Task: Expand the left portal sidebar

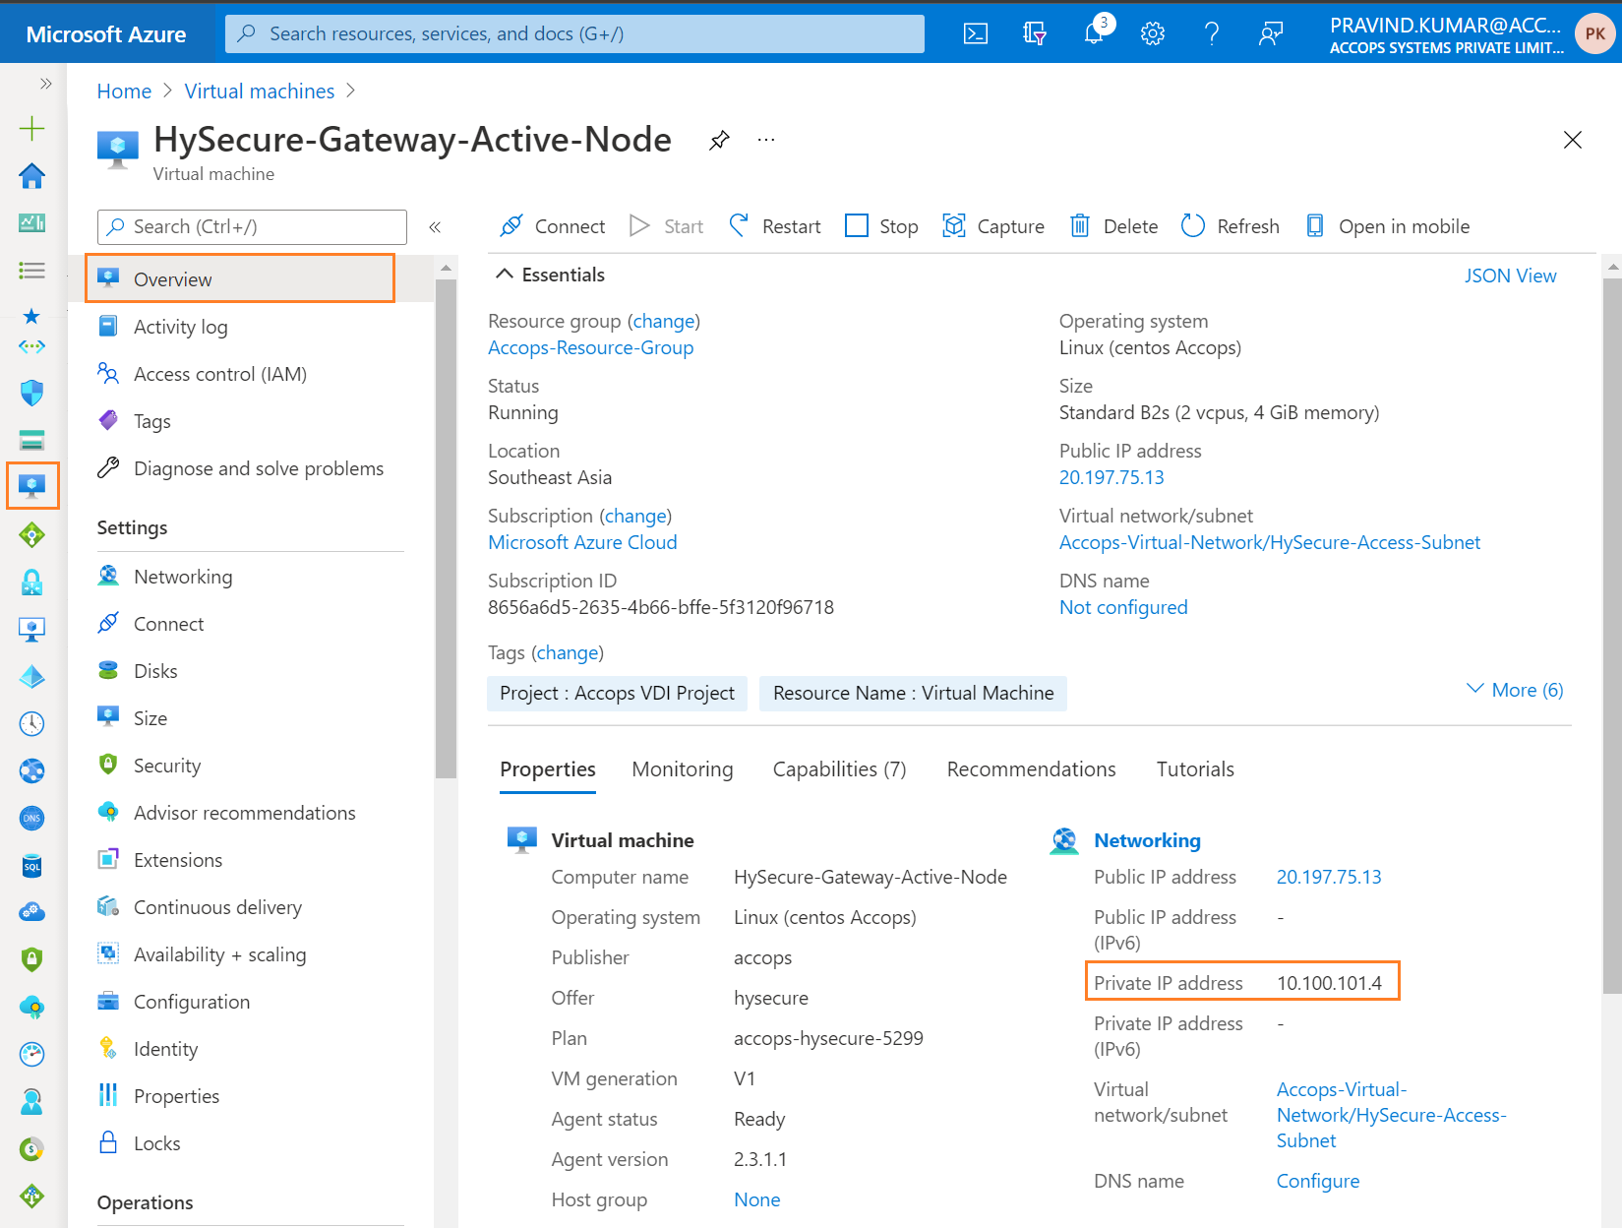Action: point(45,84)
